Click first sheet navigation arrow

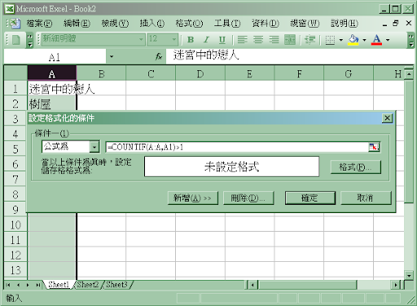click(x=8, y=285)
